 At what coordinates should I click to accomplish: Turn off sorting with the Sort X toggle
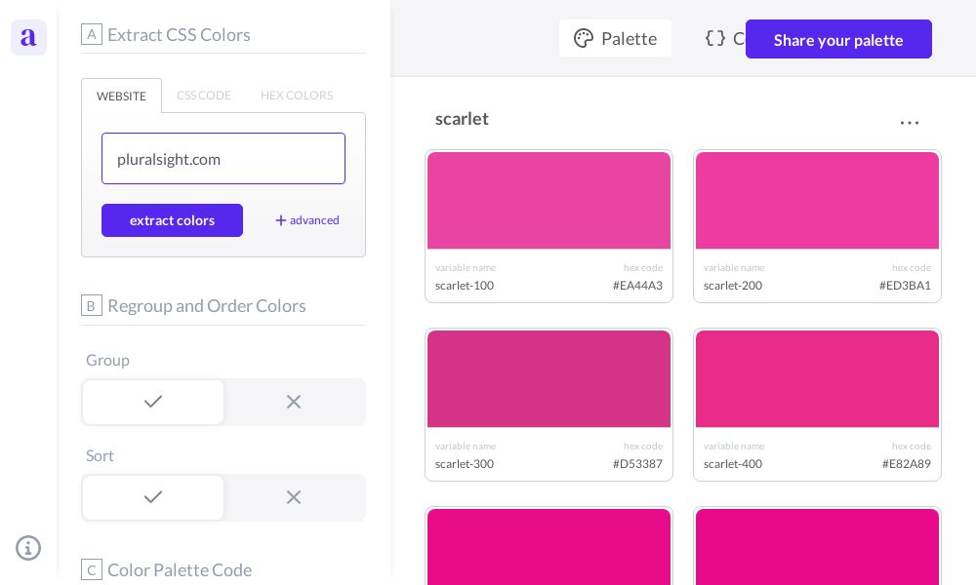click(294, 497)
